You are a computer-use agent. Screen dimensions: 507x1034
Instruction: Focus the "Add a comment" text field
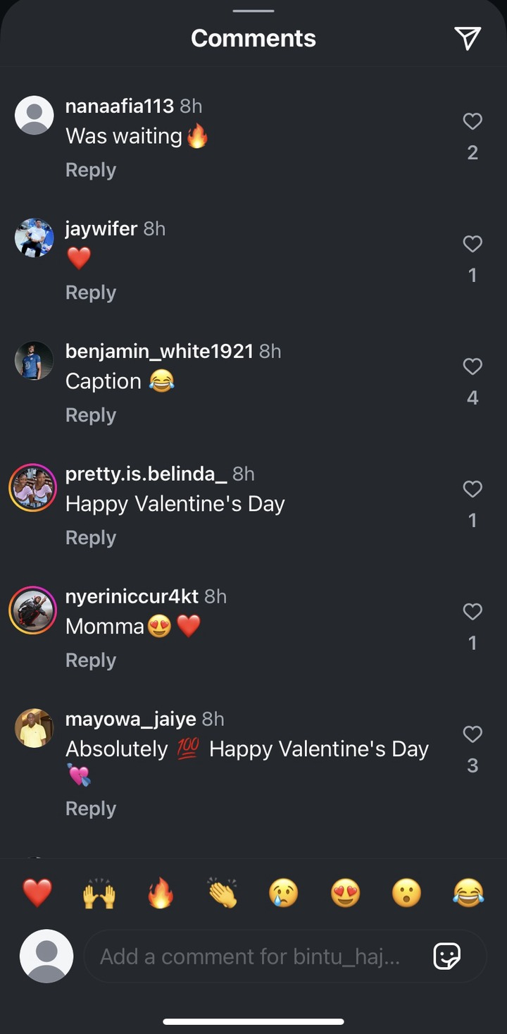click(x=254, y=956)
